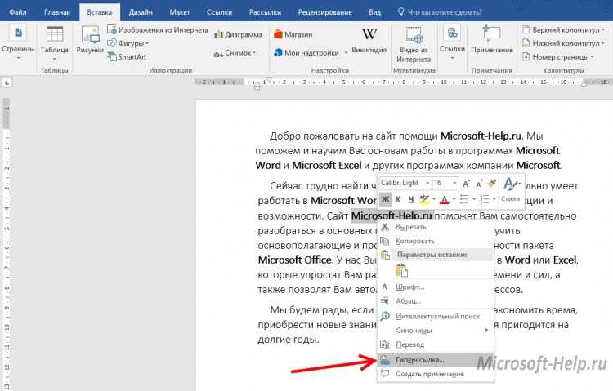
Task: Insert a Диаграмма chart
Action: (x=238, y=35)
